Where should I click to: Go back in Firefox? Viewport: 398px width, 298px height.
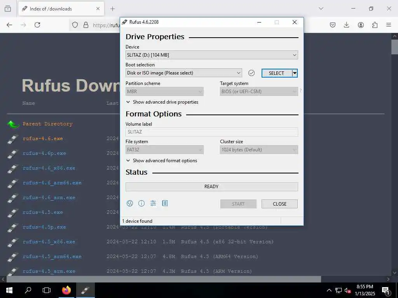coord(9,25)
